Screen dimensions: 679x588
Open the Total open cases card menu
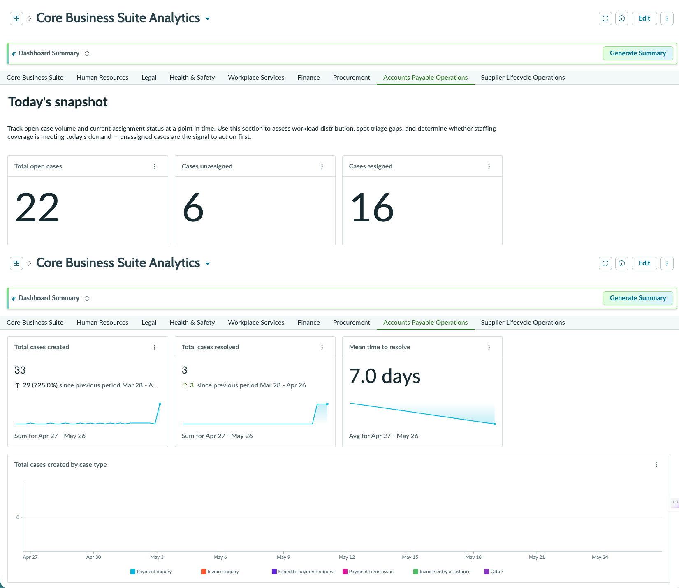click(155, 166)
